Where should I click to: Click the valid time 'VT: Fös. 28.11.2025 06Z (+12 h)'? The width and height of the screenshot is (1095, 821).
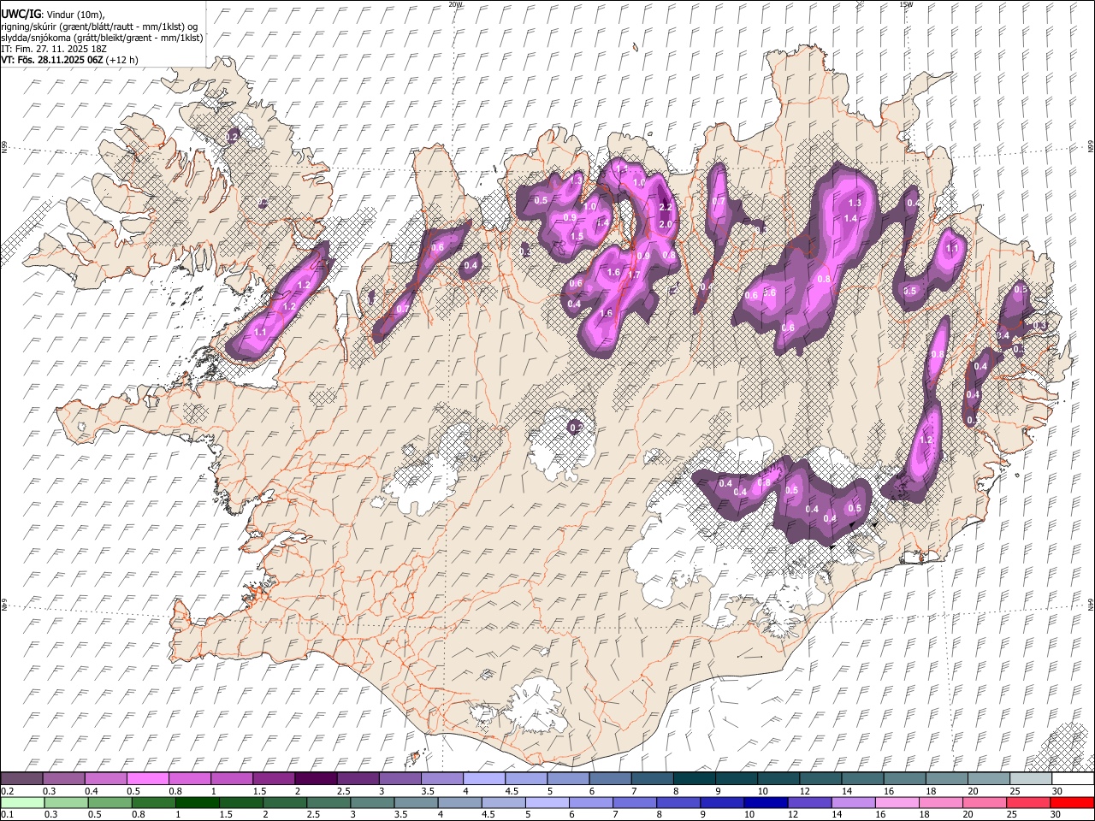coord(69,60)
